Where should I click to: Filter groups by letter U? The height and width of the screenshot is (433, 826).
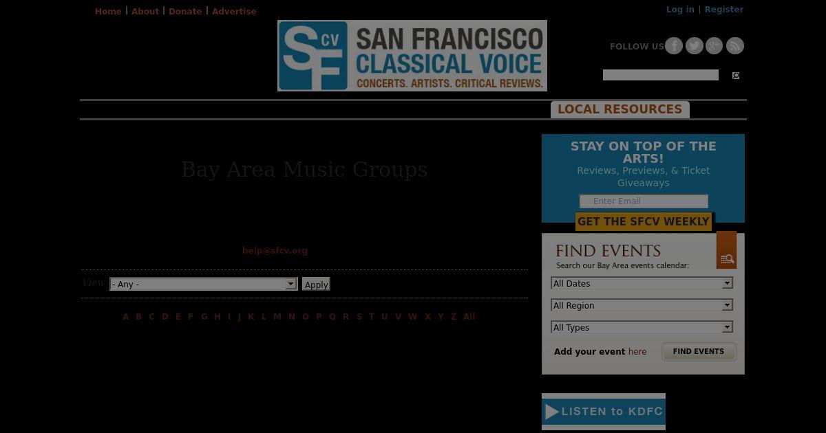(x=385, y=317)
